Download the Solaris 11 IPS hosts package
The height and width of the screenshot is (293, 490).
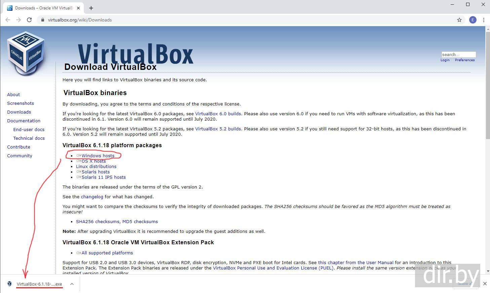104,177
